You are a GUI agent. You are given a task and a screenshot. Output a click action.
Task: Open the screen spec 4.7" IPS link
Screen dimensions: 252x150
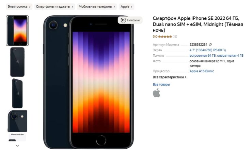click(208, 50)
